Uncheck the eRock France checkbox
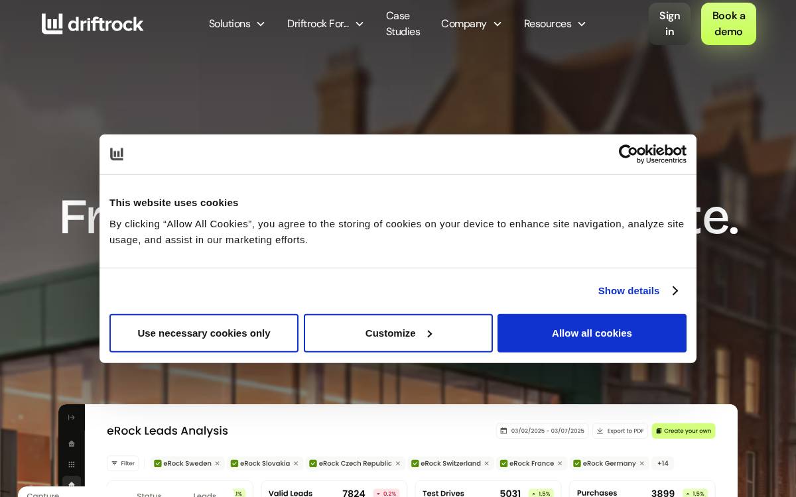This screenshot has width=796, height=497. coord(504,463)
